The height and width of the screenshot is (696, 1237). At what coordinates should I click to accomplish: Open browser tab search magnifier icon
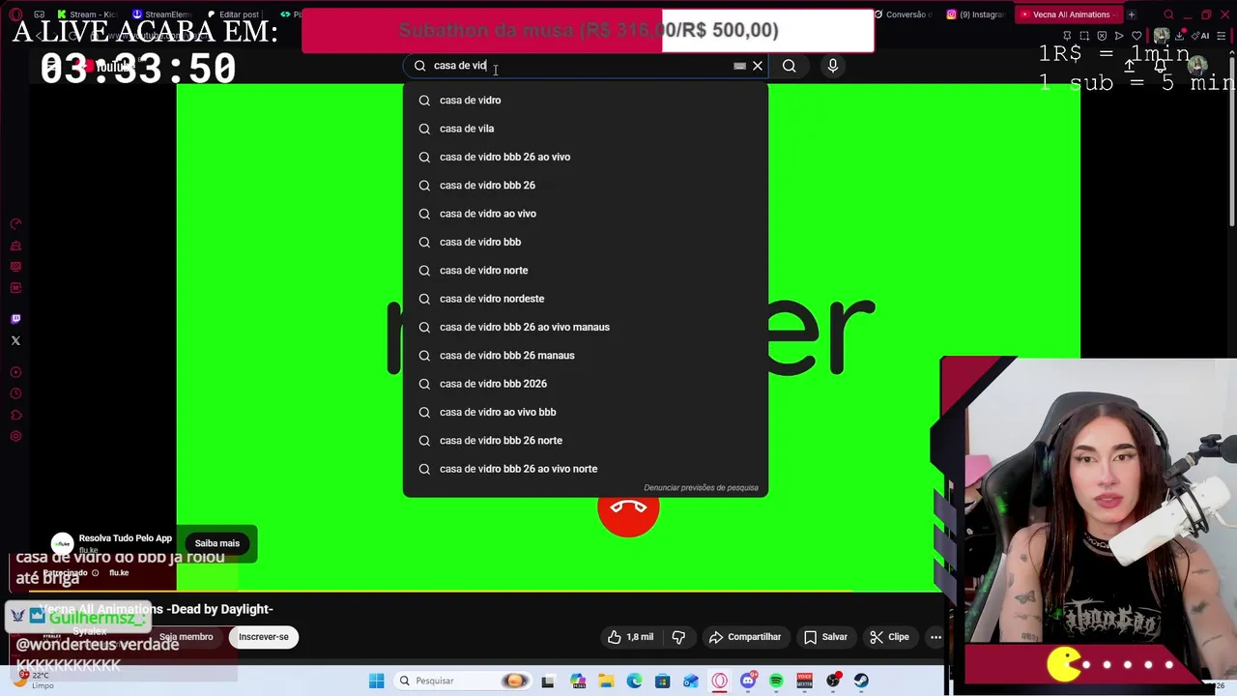(x=1168, y=14)
